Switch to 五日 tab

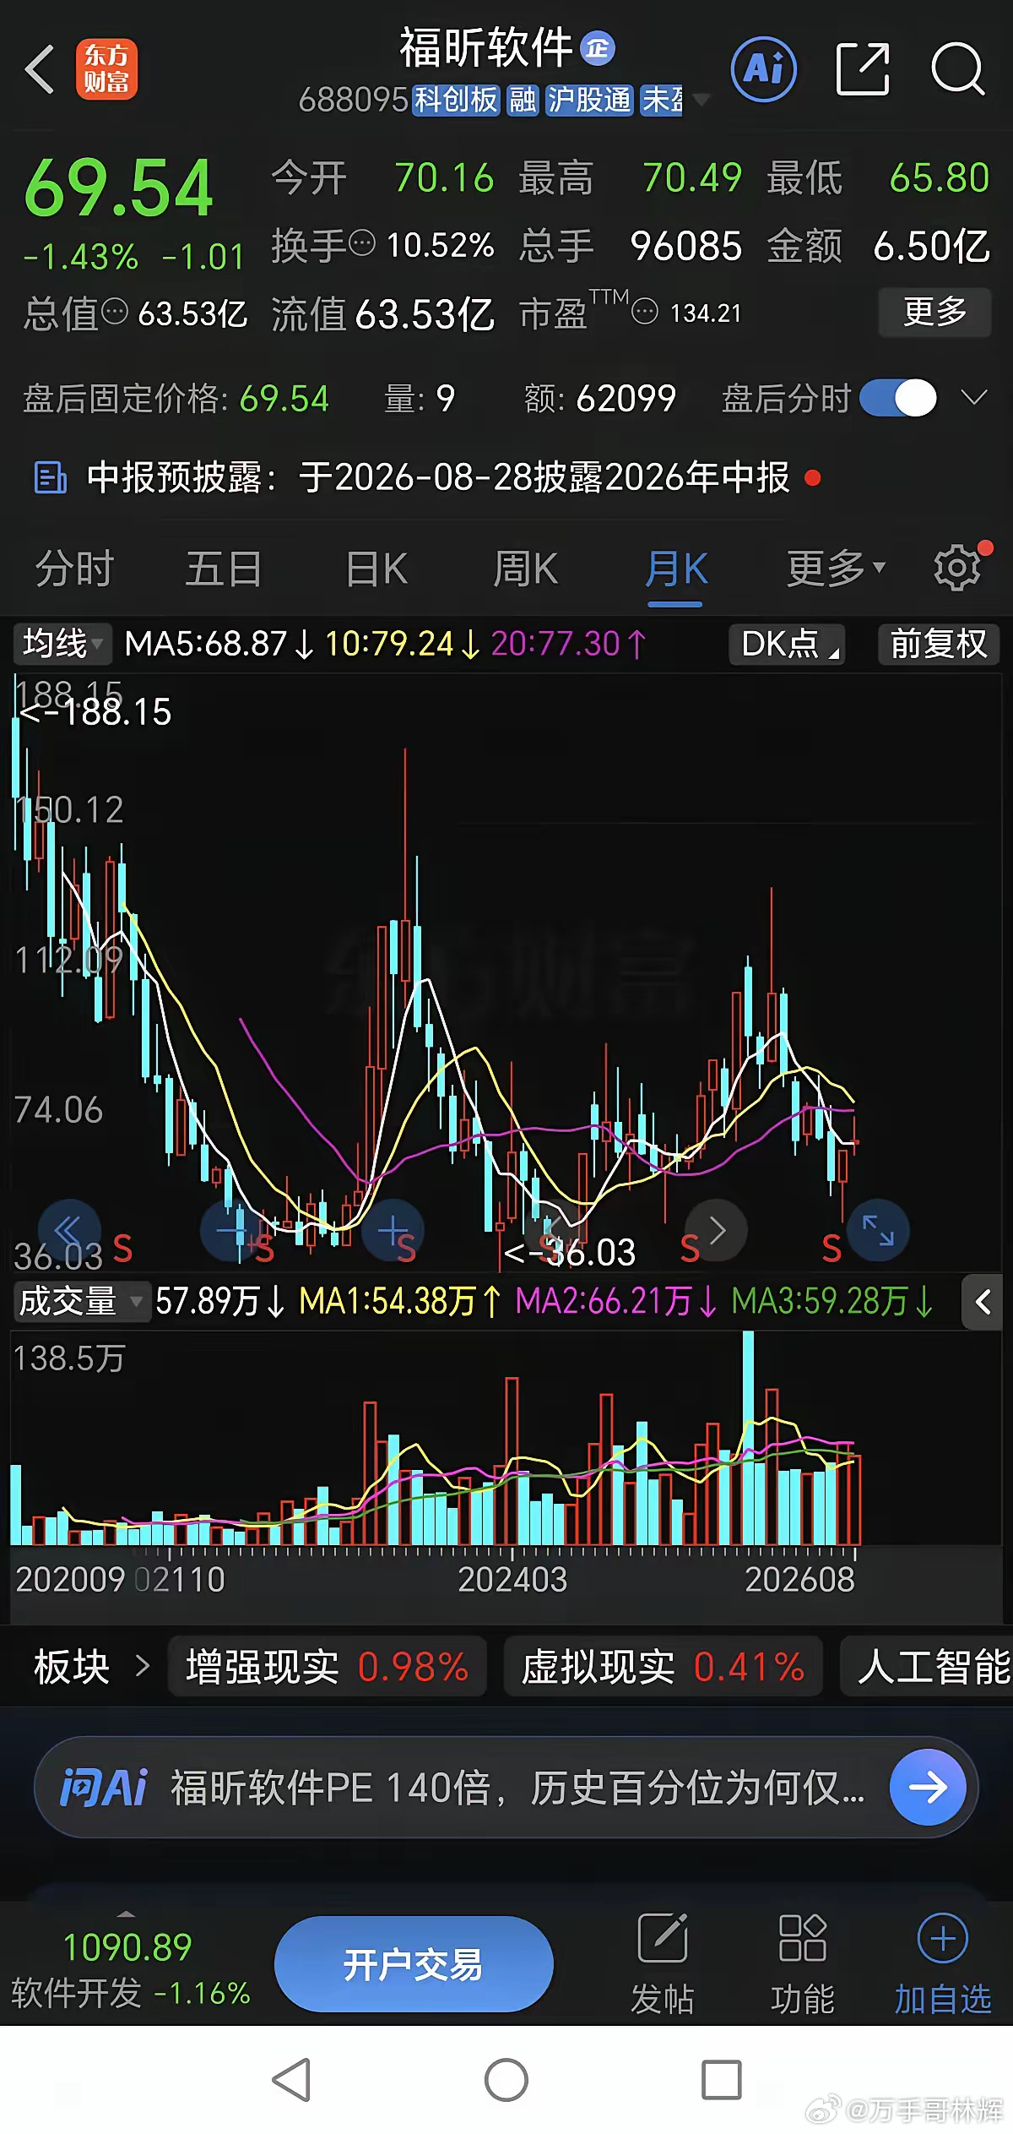(x=224, y=568)
